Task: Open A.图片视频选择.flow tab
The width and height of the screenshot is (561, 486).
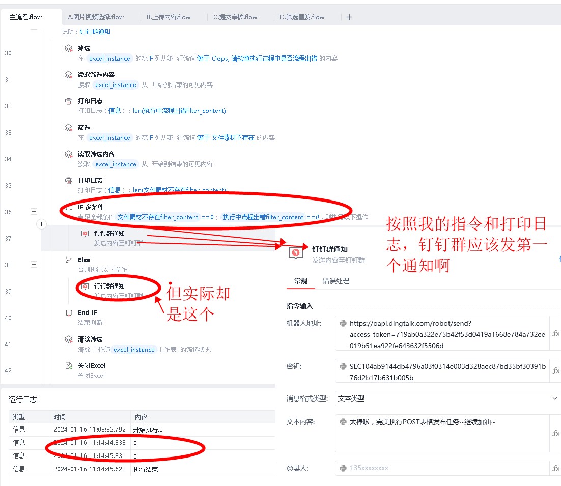Action: (x=96, y=17)
